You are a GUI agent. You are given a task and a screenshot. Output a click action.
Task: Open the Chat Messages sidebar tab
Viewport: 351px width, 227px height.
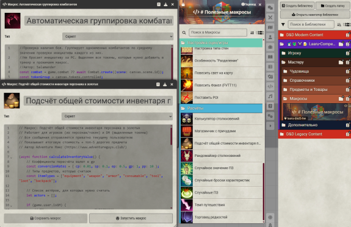(270, 7)
